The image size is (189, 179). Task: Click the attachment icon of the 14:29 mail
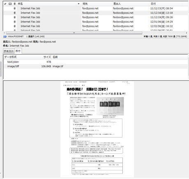coord(15,21)
